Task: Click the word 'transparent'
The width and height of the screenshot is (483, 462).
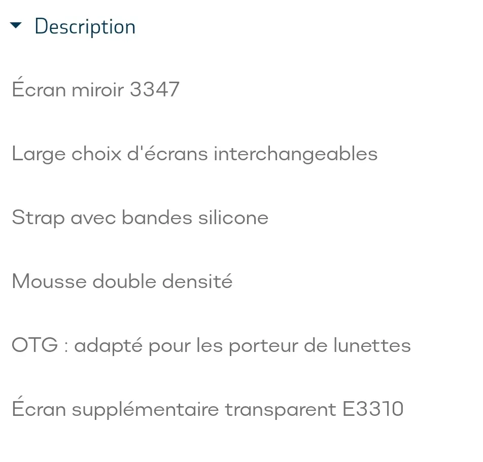Action: click(x=280, y=410)
